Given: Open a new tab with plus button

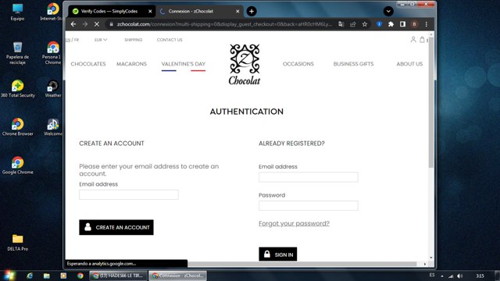Looking at the screenshot, I should (252, 12).
